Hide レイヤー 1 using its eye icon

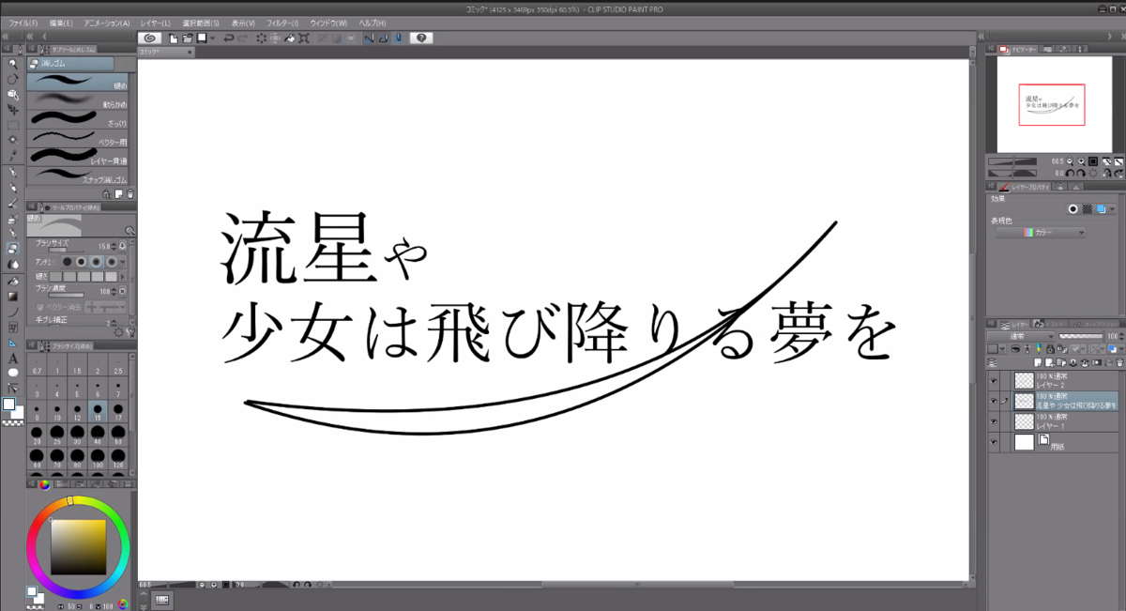(x=995, y=420)
